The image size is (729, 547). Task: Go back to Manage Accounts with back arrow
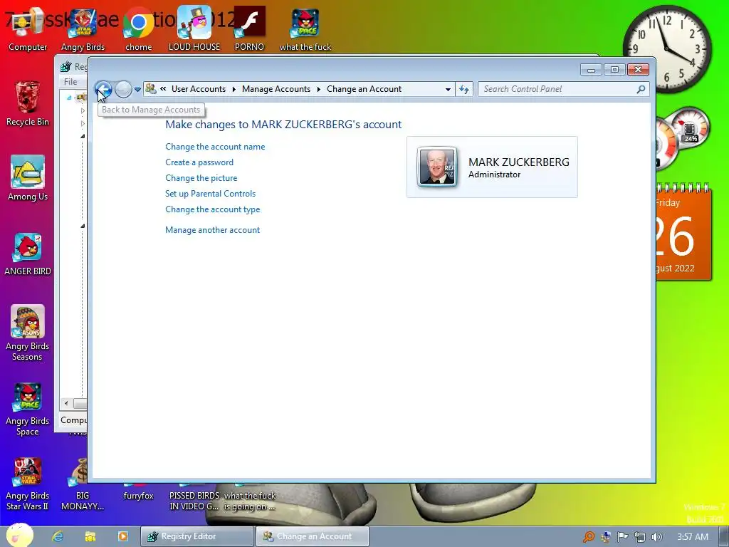pyautogui.click(x=103, y=89)
